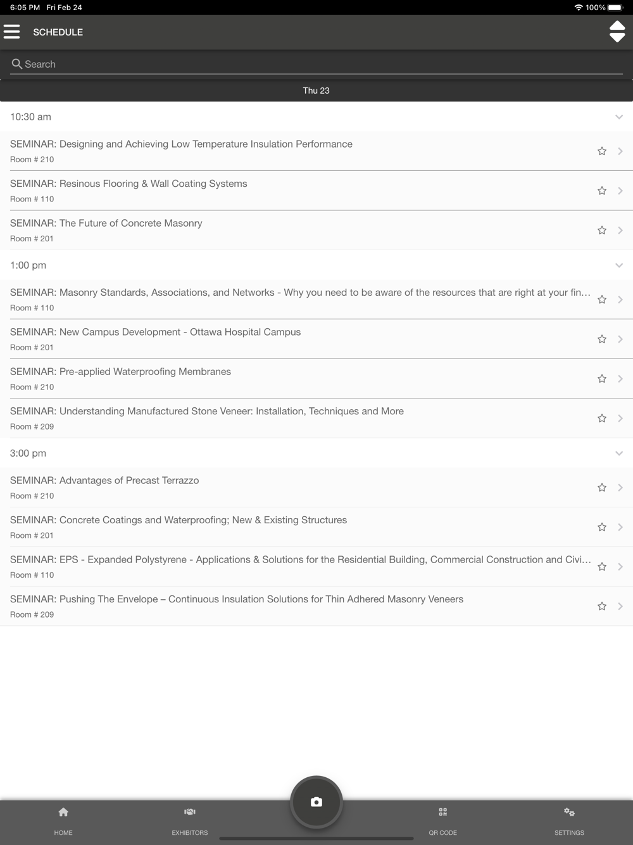Viewport: 633px width, 845px height.
Task: Star the Advantages of Precast Terrazzo seminar
Action: [602, 488]
